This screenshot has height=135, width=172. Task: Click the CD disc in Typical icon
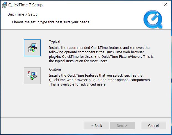(x=33, y=50)
